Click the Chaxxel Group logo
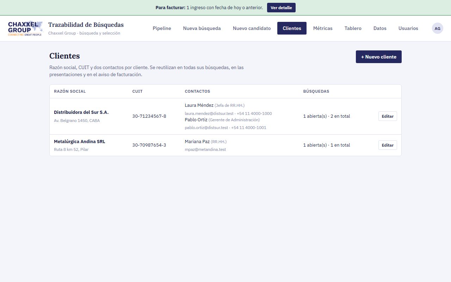This screenshot has height=282, width=451. 25,28
